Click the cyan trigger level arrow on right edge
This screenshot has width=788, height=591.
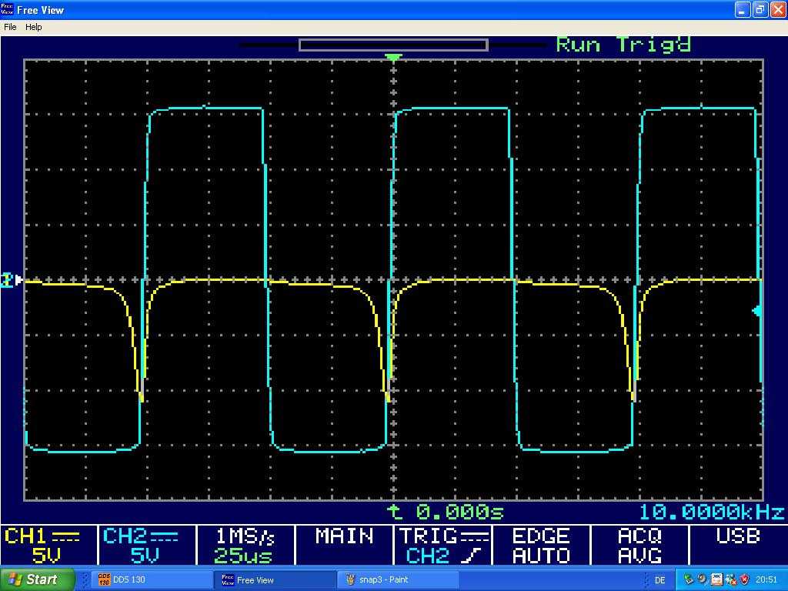tap(757, 311)
